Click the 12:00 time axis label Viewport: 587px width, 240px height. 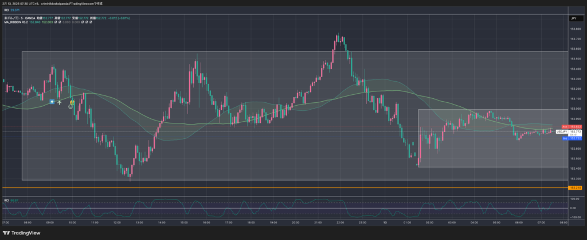(116, 222)
